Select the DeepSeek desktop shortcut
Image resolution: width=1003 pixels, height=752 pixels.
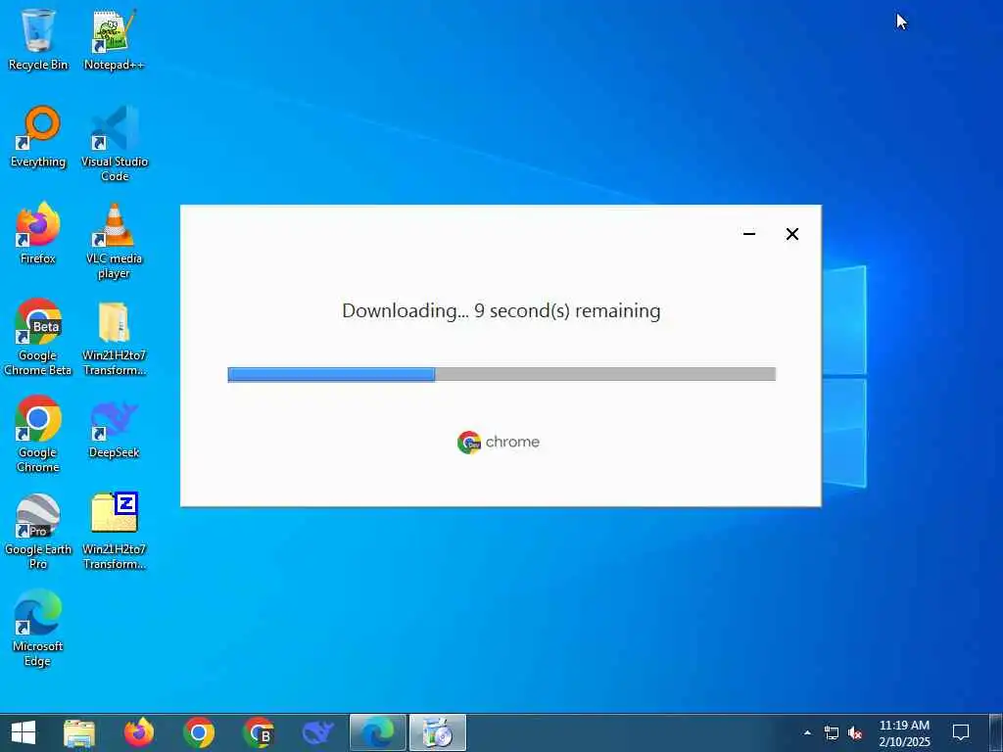pyautogui.click(x=114, y=430)
